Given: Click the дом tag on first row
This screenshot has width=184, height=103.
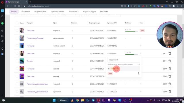Looking at the screenshot, I should coord(142,31).
